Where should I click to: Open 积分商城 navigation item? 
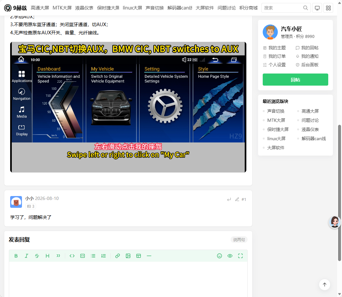tap(248, 8)
